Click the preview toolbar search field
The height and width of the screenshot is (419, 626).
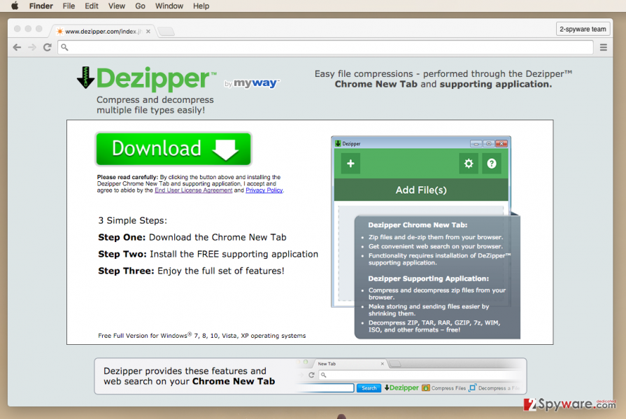(x=326, y=388)
